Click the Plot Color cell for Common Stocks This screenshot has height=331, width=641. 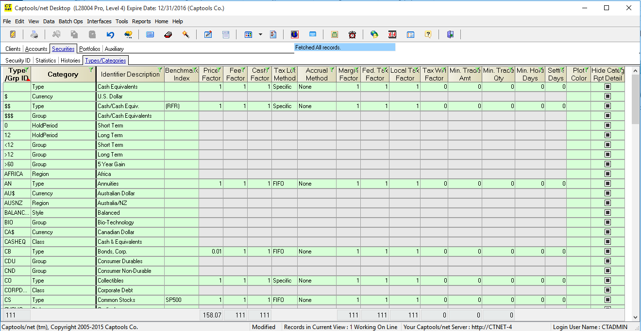click(x=578, y=299)
